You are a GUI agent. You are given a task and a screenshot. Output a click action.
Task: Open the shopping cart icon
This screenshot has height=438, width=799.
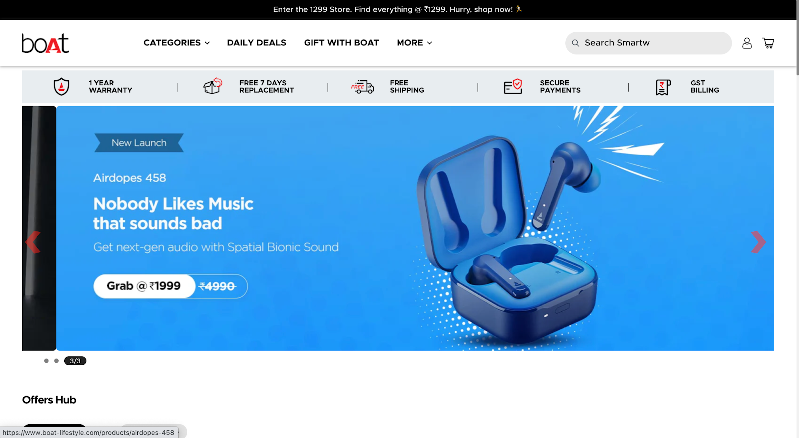point(768,43)
